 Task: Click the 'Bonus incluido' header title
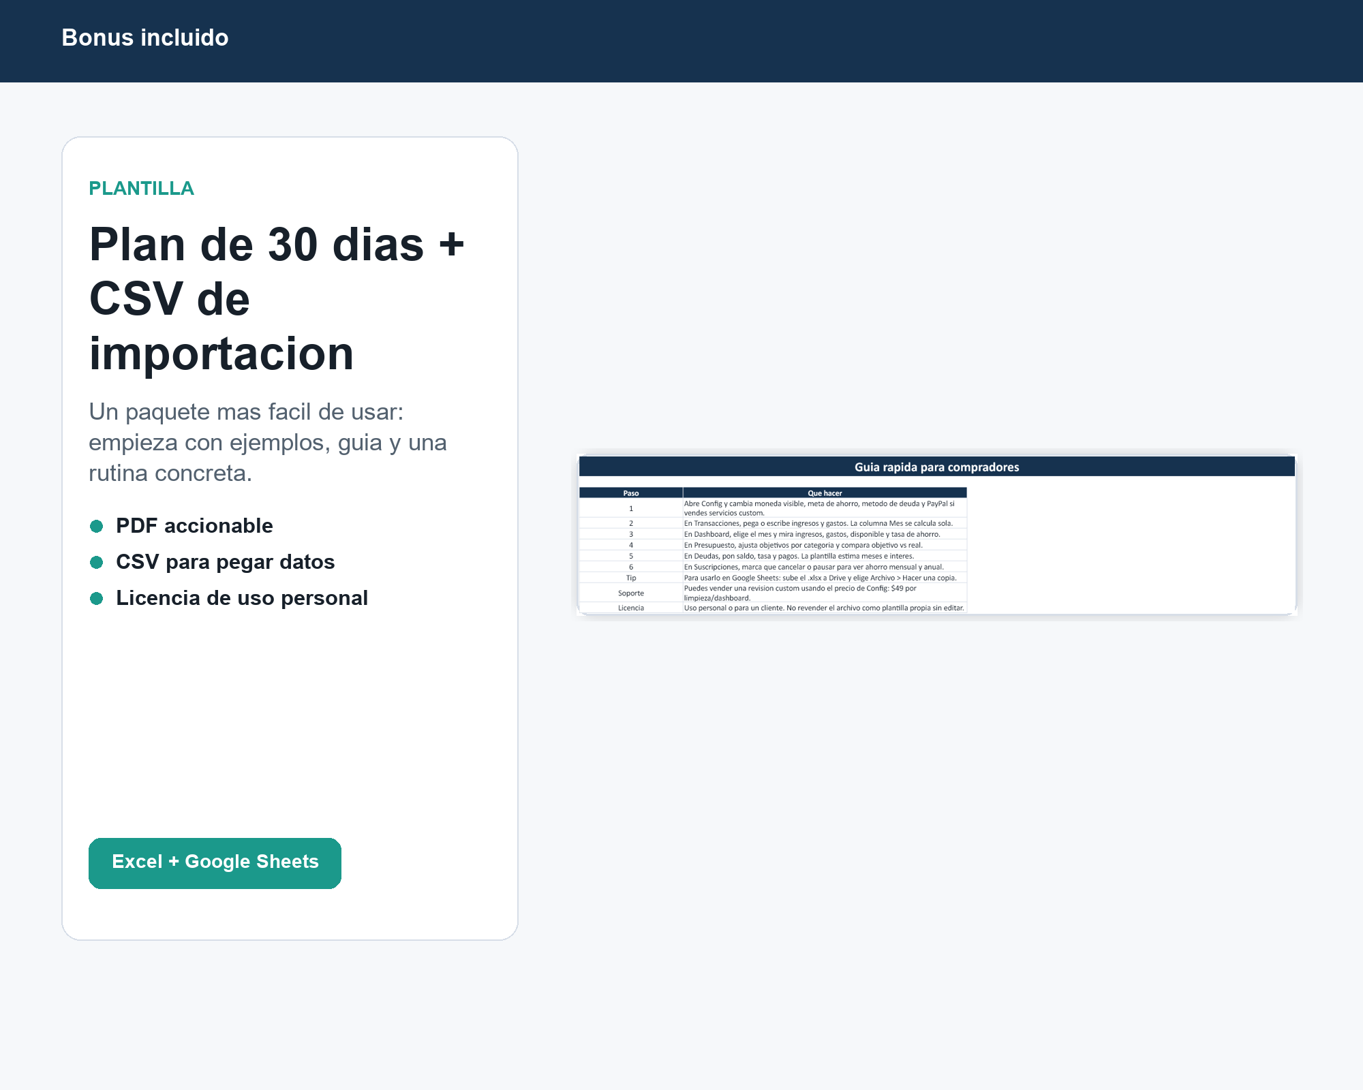pyautogui.click(x=145, y=37)
